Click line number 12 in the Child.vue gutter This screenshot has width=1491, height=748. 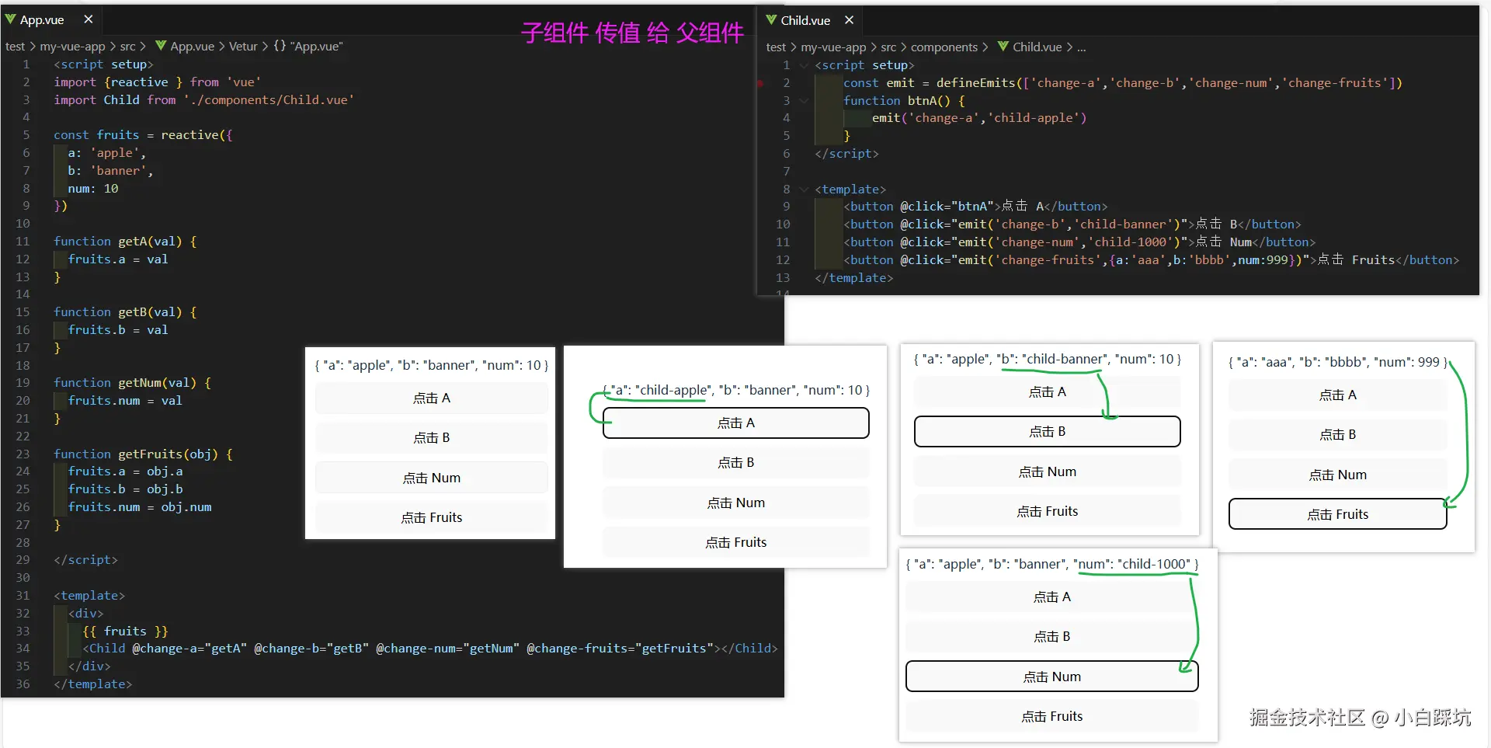(783, 260)
